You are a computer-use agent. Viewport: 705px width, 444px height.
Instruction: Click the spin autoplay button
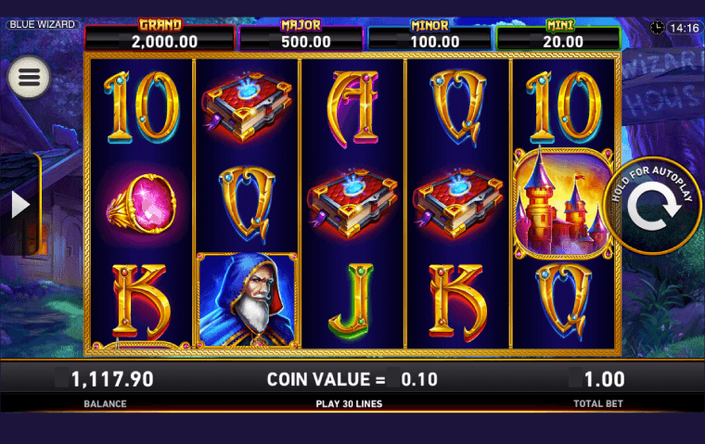coord(653,206)
